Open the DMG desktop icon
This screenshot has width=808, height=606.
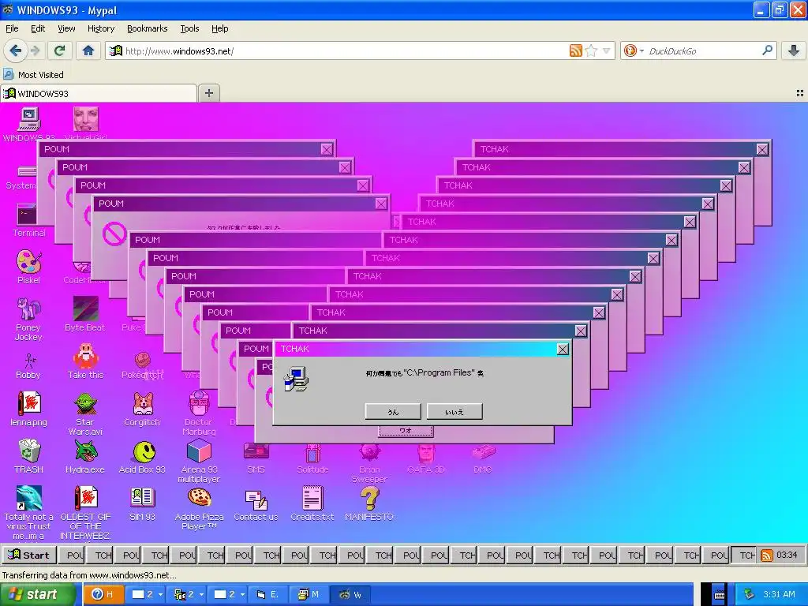[x=483, y=452]
